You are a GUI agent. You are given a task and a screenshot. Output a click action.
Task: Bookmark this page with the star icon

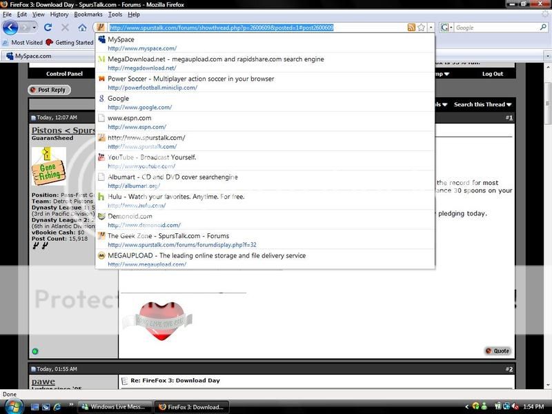(x=422, y=28)
